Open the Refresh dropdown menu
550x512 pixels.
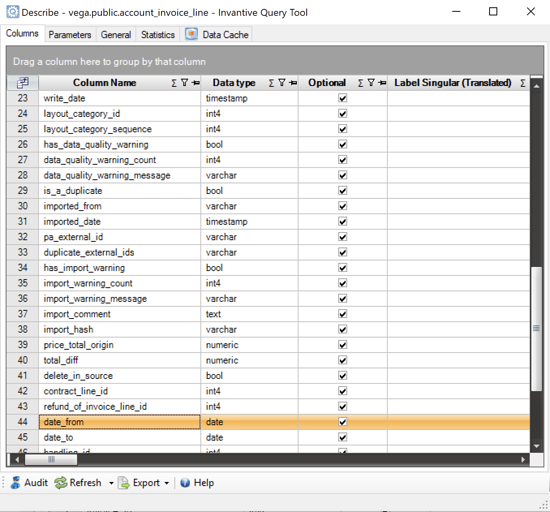[x=111, y=483]
